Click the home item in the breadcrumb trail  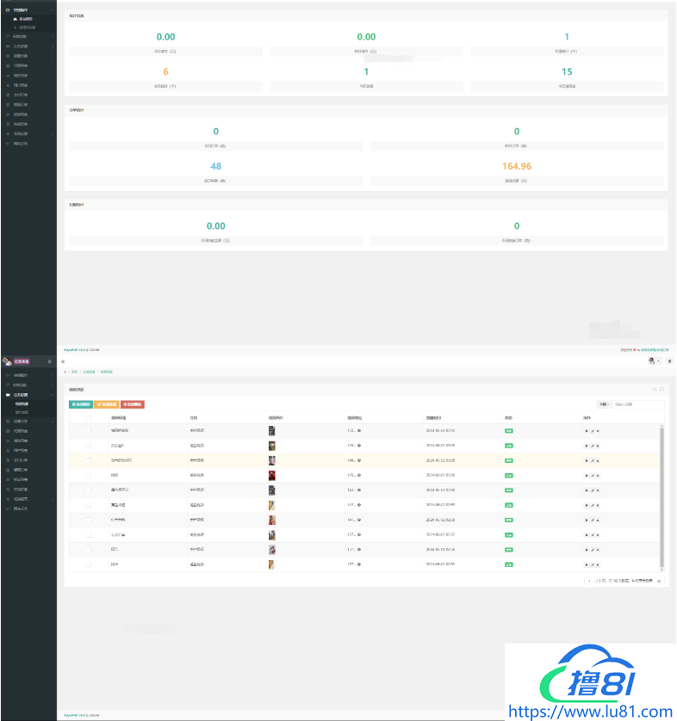click(74, 372)
